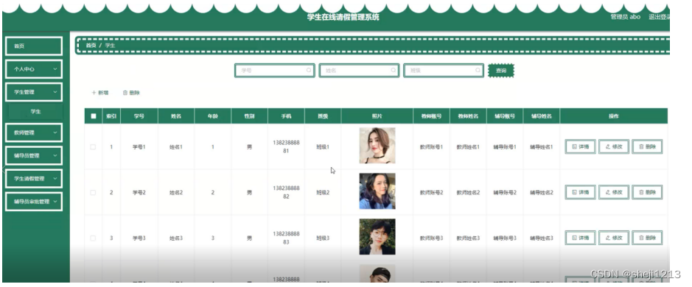The image size is (692, 287).
Task: Click phone number ending 81 cell
Action: point(286,146)
